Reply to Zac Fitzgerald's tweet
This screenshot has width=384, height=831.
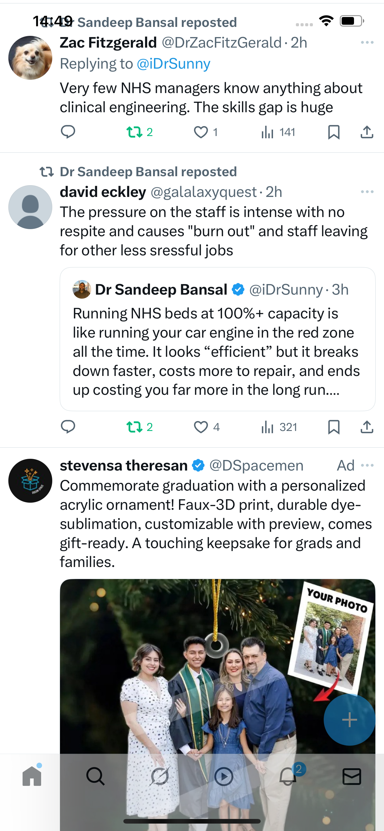[x=68, y=132]
